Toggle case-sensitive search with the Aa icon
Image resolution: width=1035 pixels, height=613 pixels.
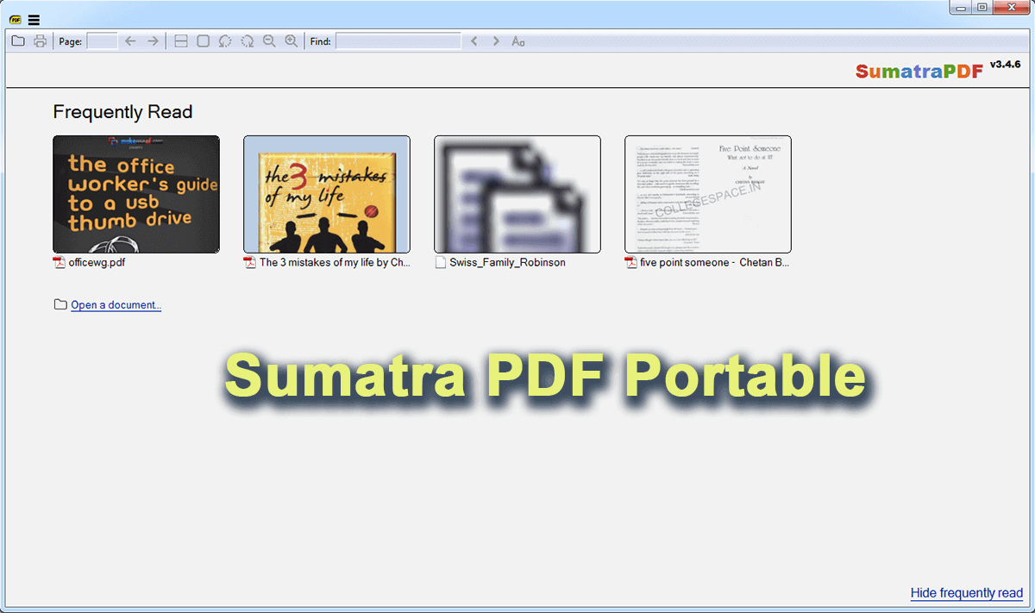tap(517, 41)
